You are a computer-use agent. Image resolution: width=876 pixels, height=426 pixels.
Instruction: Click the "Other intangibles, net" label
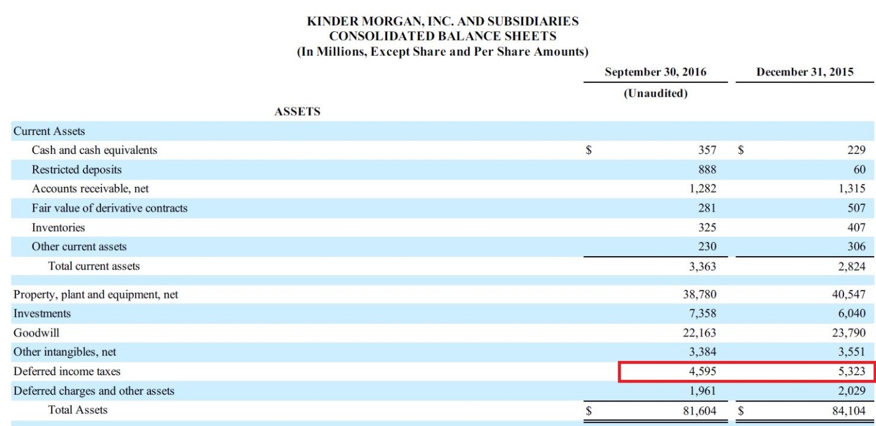click(x=64, y=352)
